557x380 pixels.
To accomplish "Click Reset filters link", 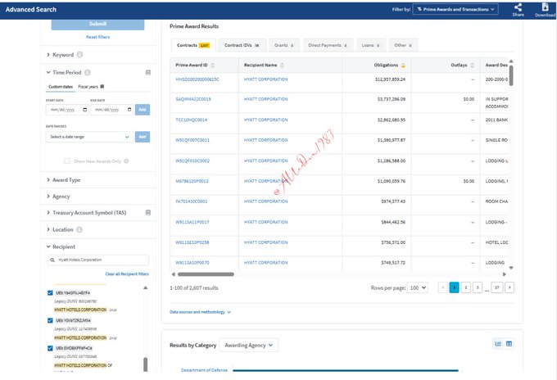I will (x=97, y=37).
